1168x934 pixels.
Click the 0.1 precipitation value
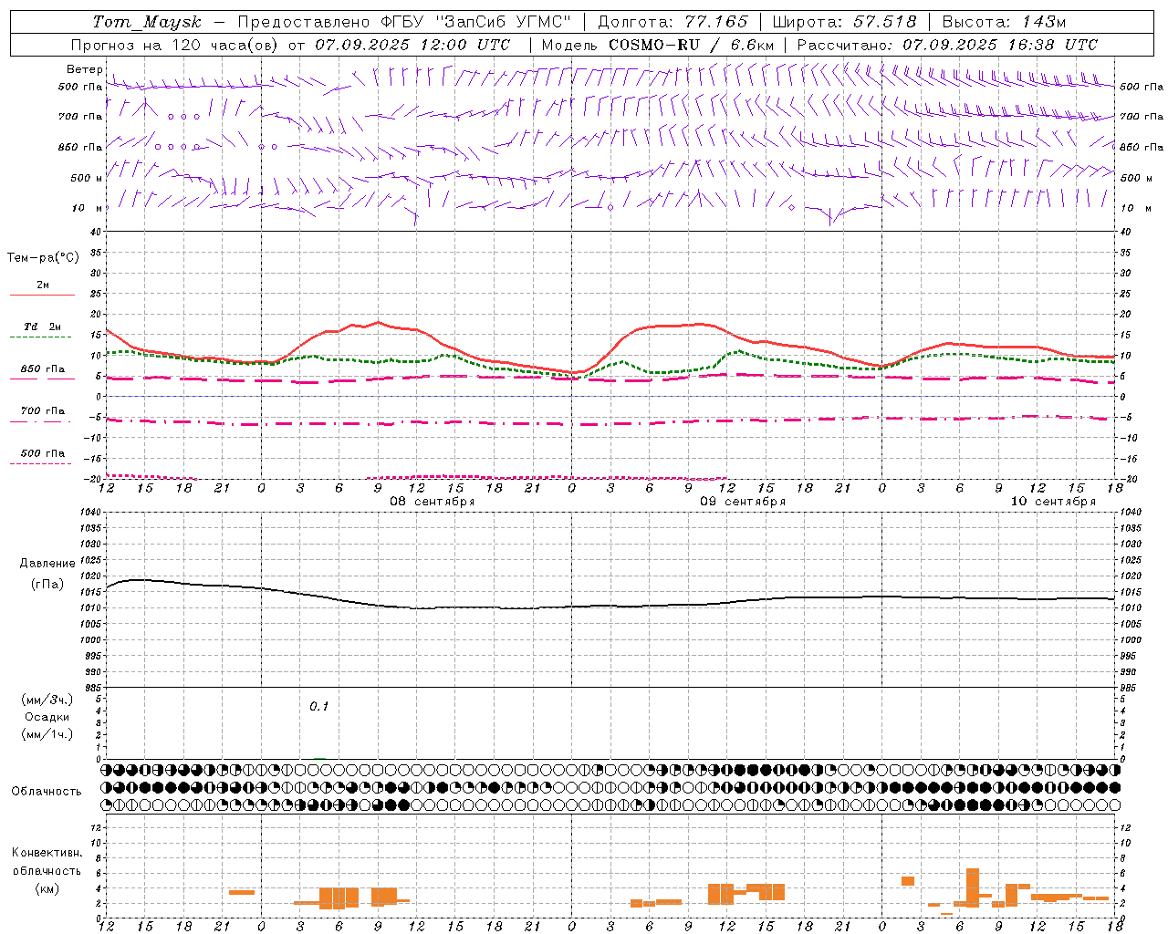coord(318,706)
